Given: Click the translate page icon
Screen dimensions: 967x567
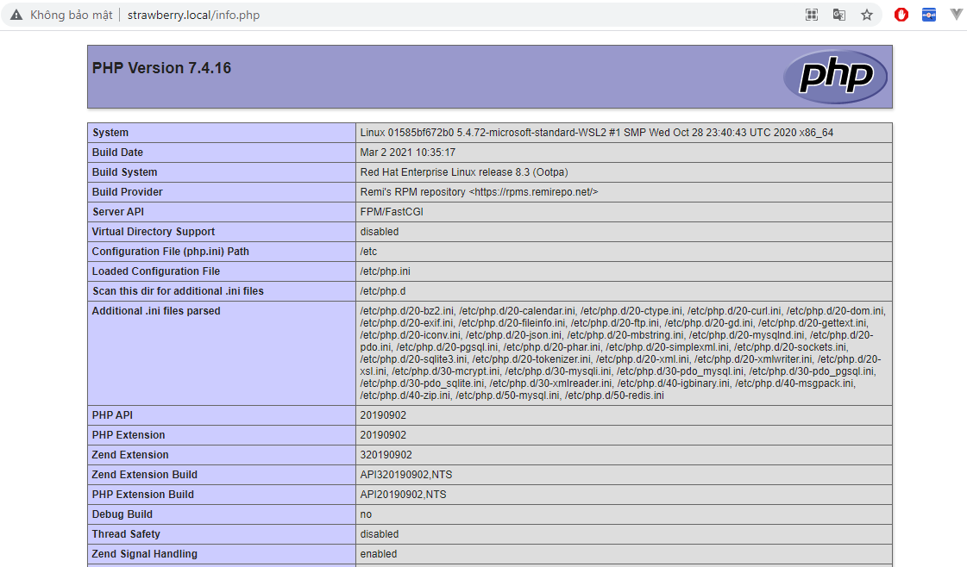Looking at the screenshot, I should [838, 15].
